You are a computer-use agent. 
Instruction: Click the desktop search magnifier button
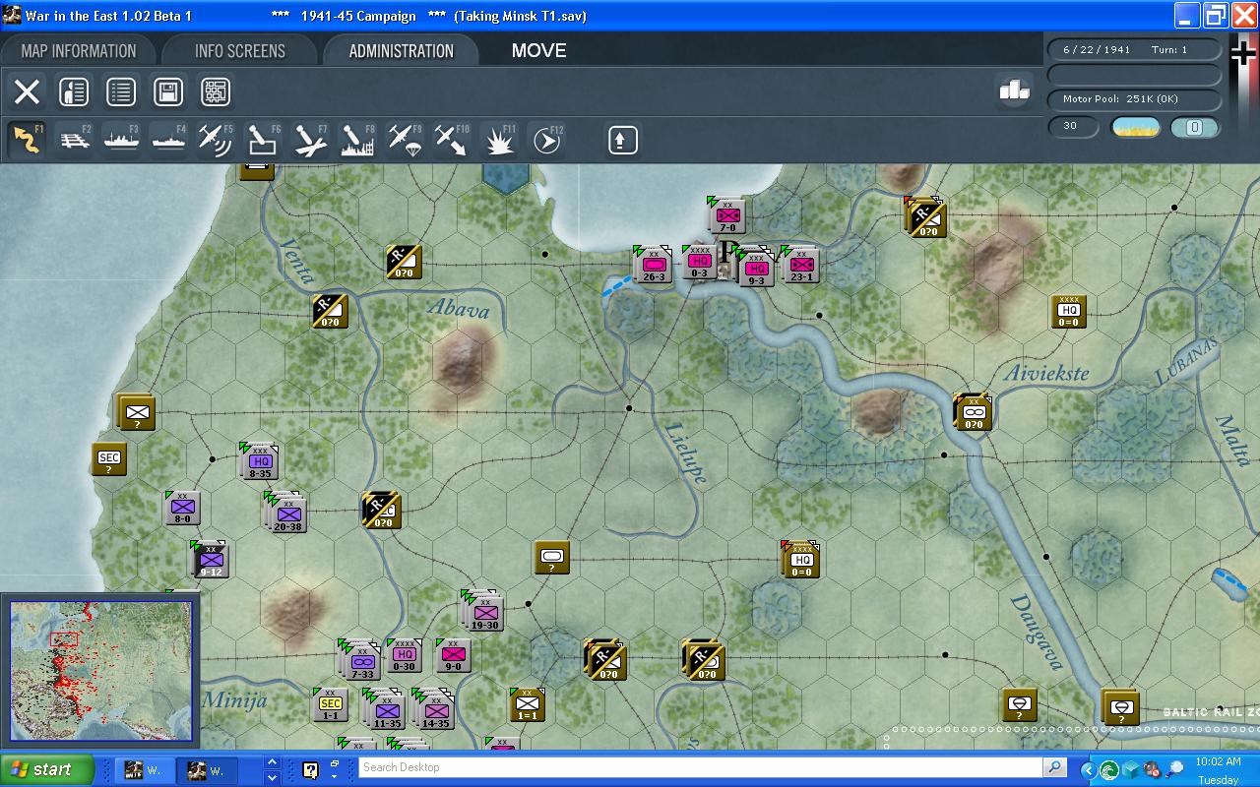pos(1055,767)
